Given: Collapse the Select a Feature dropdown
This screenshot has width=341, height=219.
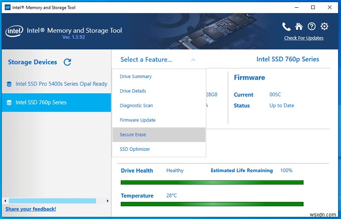Looking at the screenshot, I should pos(193,60).
